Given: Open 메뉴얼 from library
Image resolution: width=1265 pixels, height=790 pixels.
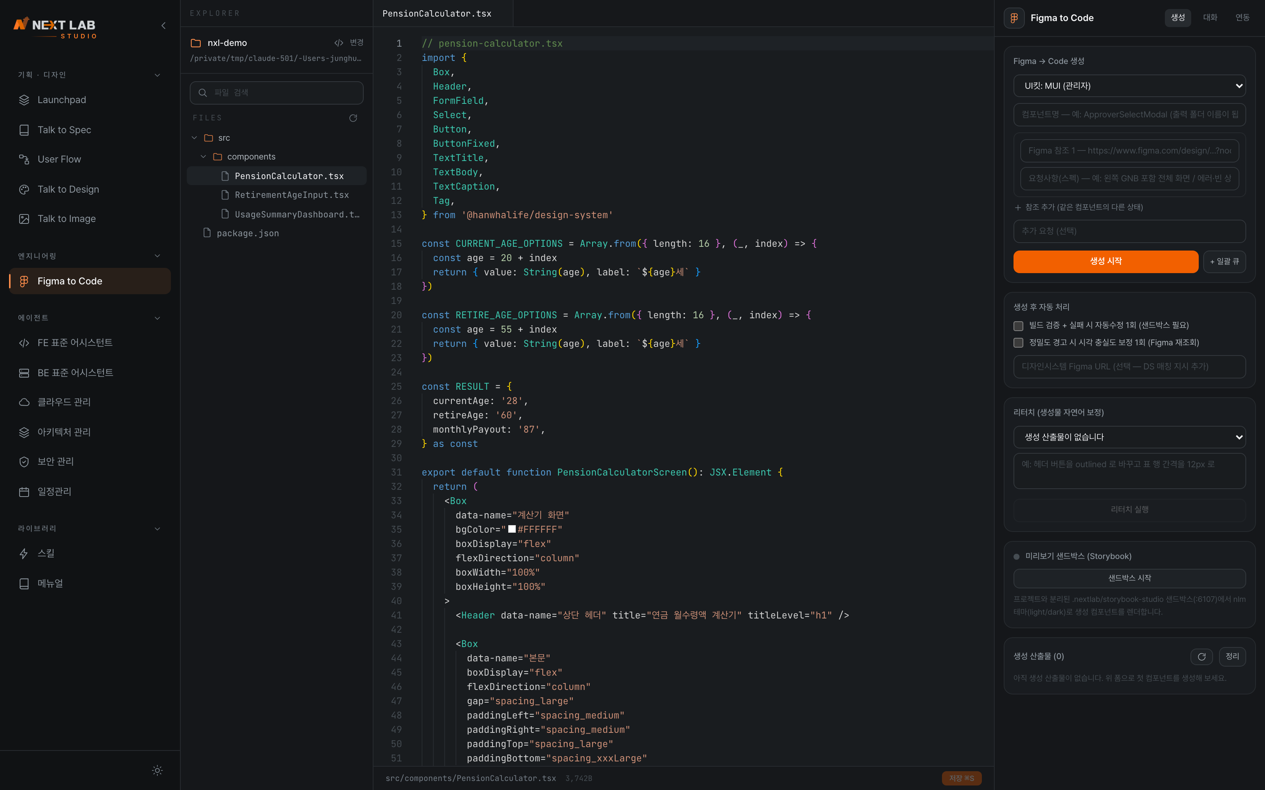Looking at the screenshot, I should [x=90, y=583].
